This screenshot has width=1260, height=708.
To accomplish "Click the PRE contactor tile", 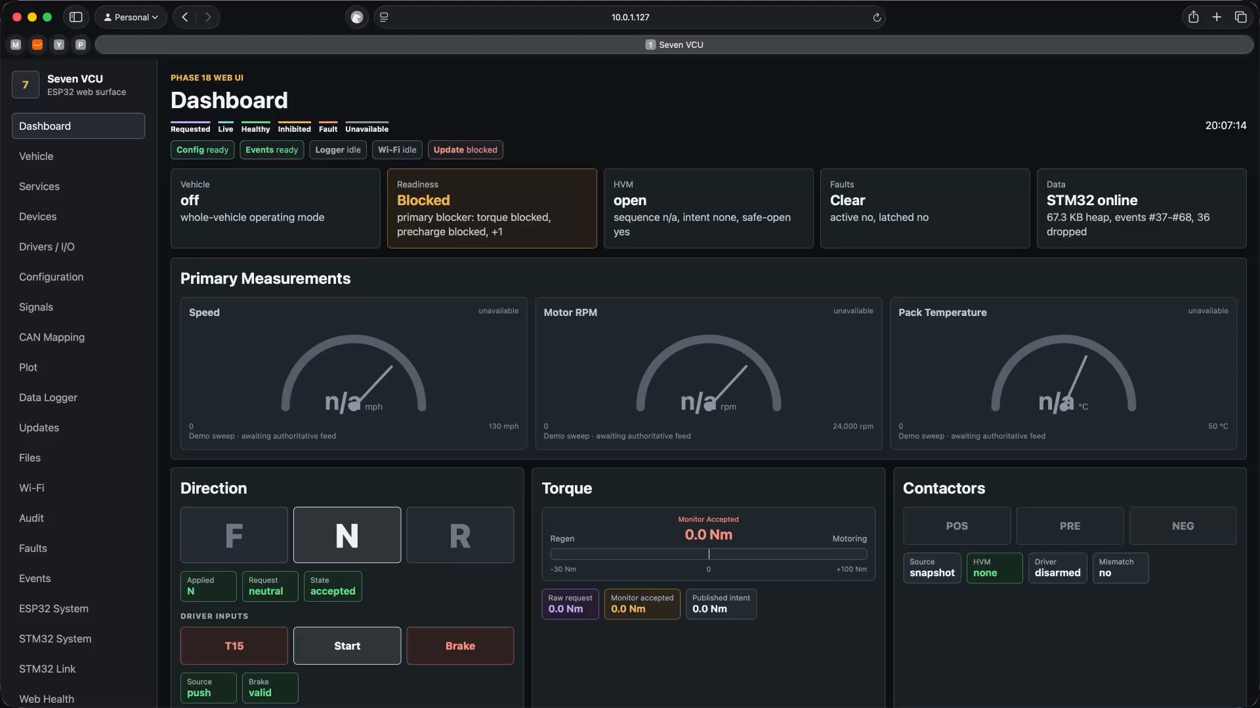I will tap(1070, 526).
